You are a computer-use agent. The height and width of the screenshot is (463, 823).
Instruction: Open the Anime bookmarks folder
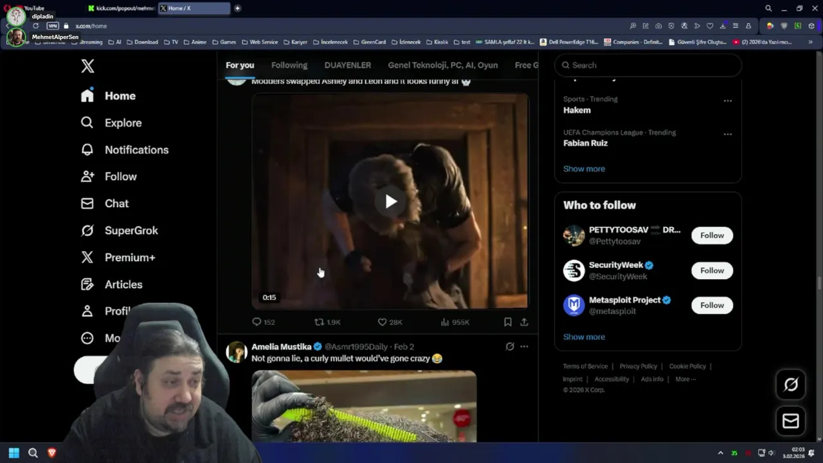click(x=195, y=42)
